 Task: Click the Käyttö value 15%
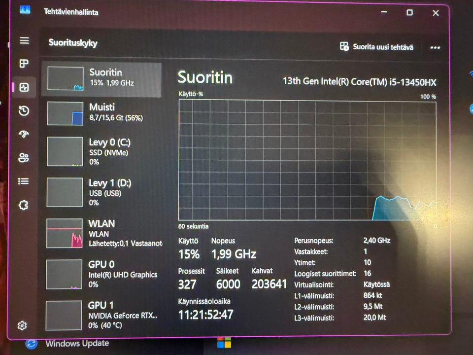[x=189, y=254]
